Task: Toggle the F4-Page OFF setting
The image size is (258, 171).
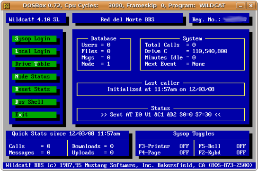Action: [x=164, y=153]
